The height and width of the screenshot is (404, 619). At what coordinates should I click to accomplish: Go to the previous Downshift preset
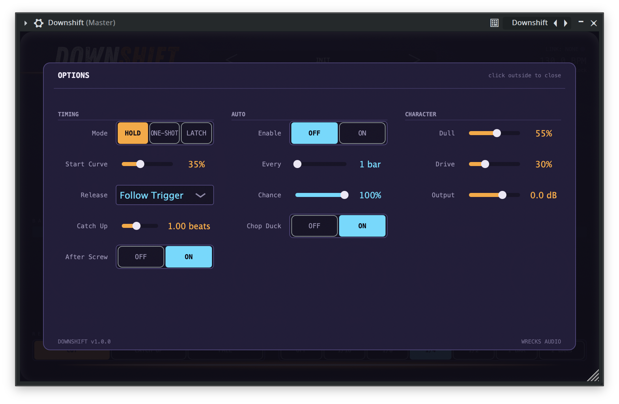555,23
